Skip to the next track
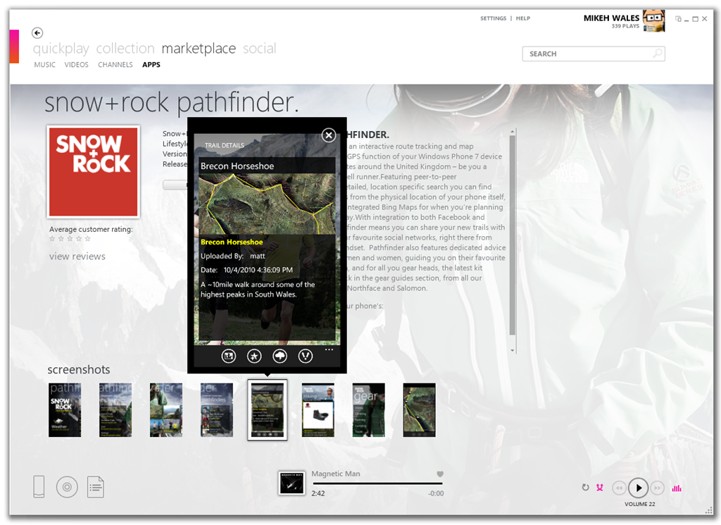The height and width of the screenshot is (525, 721). pyautogui.click(x=658, y=488)
